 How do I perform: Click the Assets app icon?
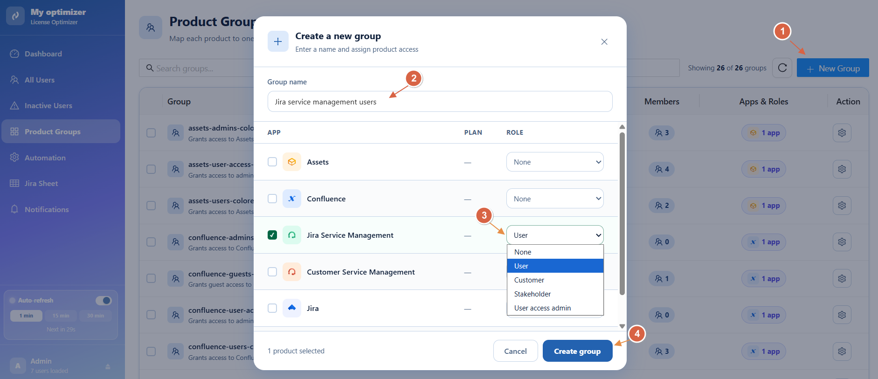[x=292, y=162]
